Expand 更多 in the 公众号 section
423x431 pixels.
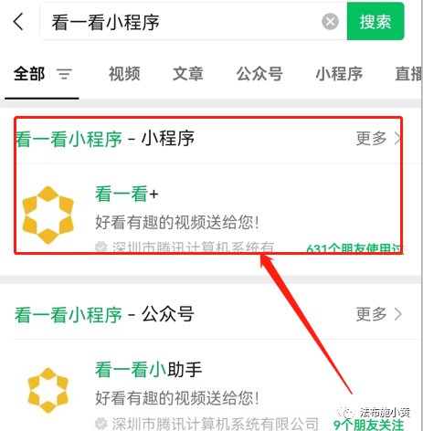click(379, 314)
